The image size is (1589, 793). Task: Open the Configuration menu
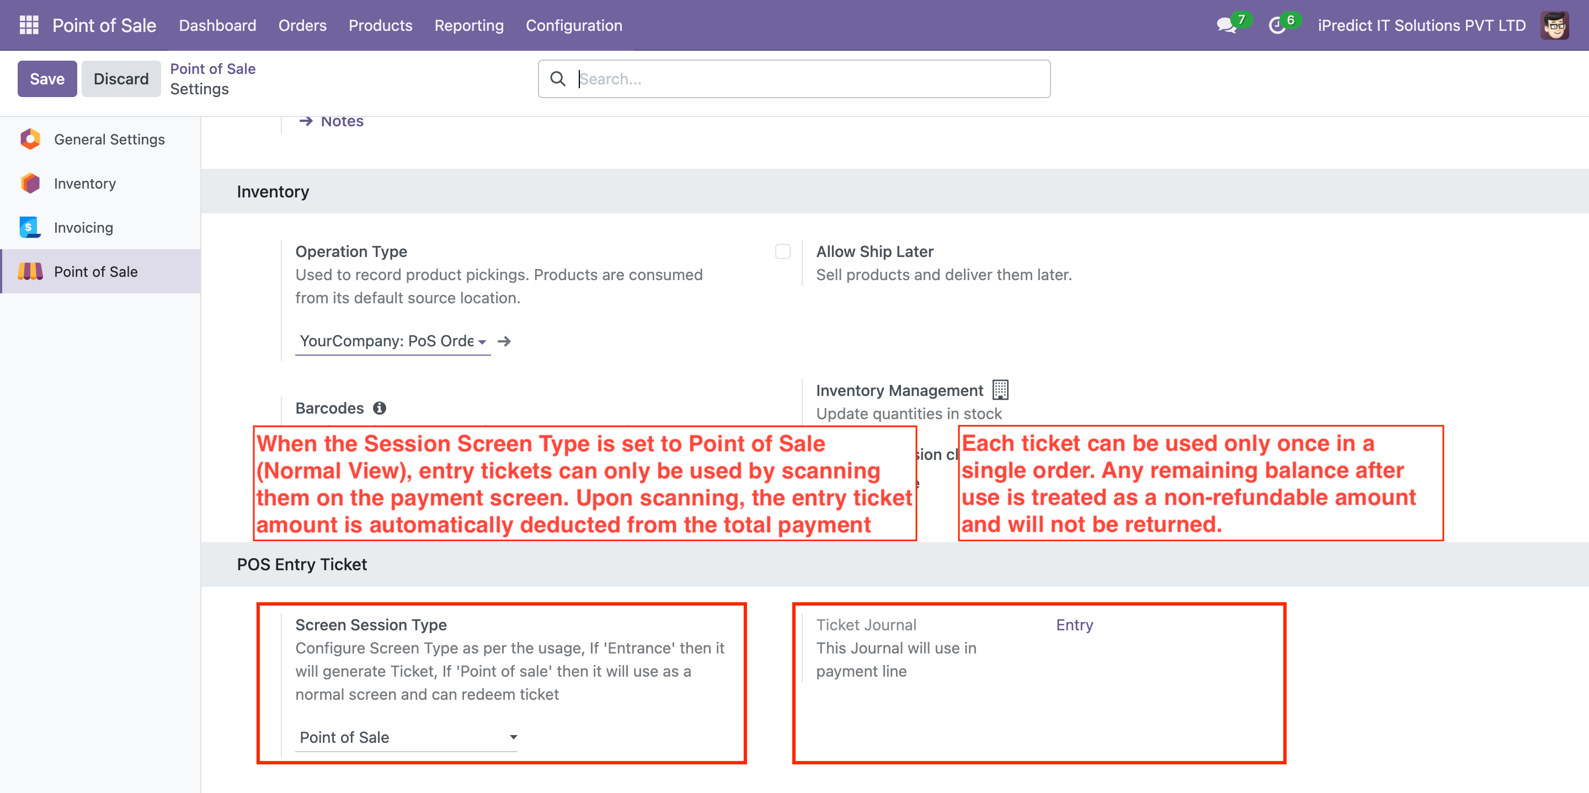tap(573, 25)
